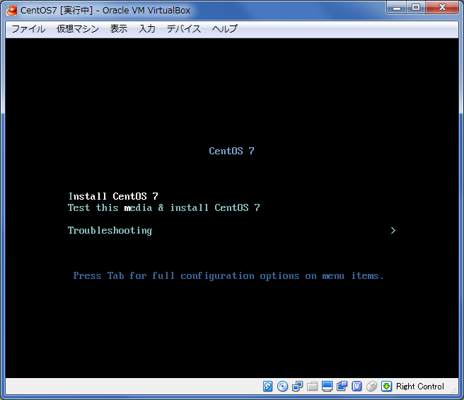Click the CPU virtualization chip status icon
Screen dimensions: 464x400
(357, 387)
